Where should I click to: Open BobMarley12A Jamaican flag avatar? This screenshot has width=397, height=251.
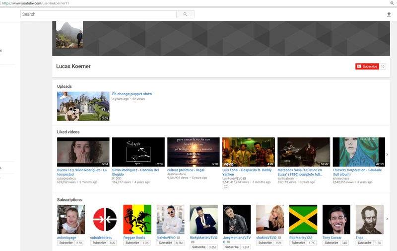click(x=303, y=219)
